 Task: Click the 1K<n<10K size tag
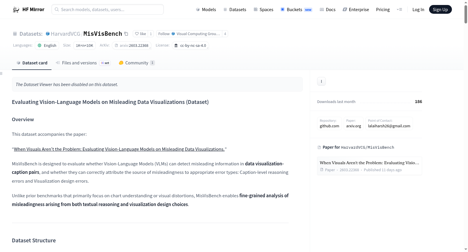pyautogui.click(x=85, y=45)
